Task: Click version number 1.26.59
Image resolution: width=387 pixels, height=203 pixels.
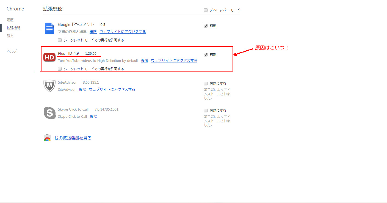Action: pyautogui.click(x=91, y=53)
